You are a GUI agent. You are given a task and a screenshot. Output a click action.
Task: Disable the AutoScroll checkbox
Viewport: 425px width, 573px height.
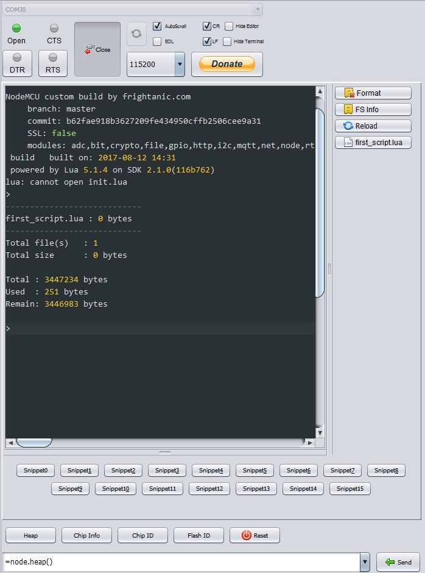point(157,27)
